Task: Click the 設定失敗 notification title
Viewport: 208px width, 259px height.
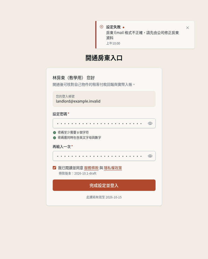Action: [113, 27]
